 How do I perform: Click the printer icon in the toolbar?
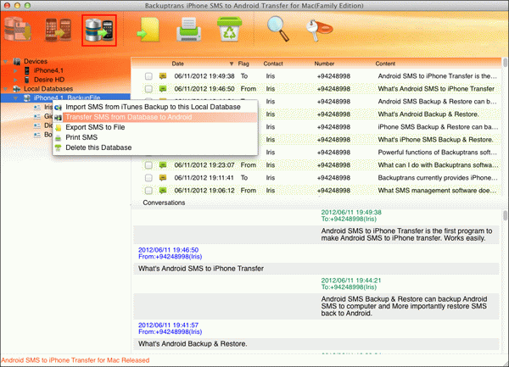[189, 30]
